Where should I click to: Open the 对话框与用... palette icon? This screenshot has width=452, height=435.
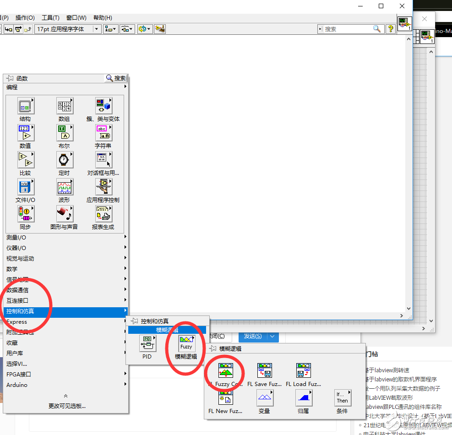coord(103,160)
